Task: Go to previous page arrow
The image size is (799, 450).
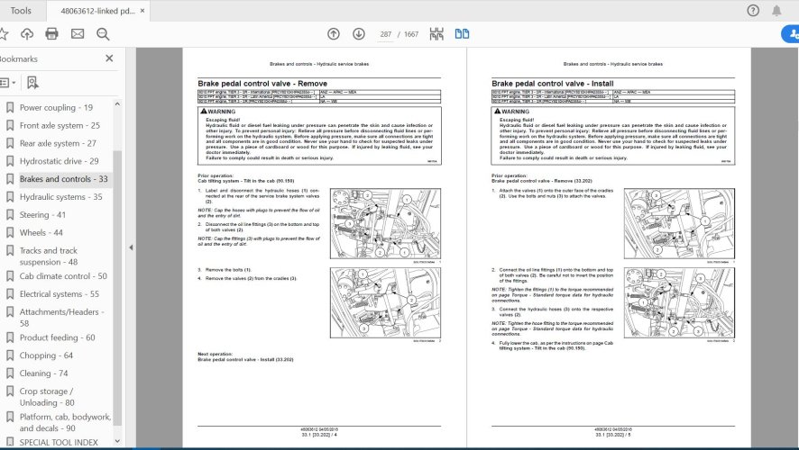Action: point(334,34)
